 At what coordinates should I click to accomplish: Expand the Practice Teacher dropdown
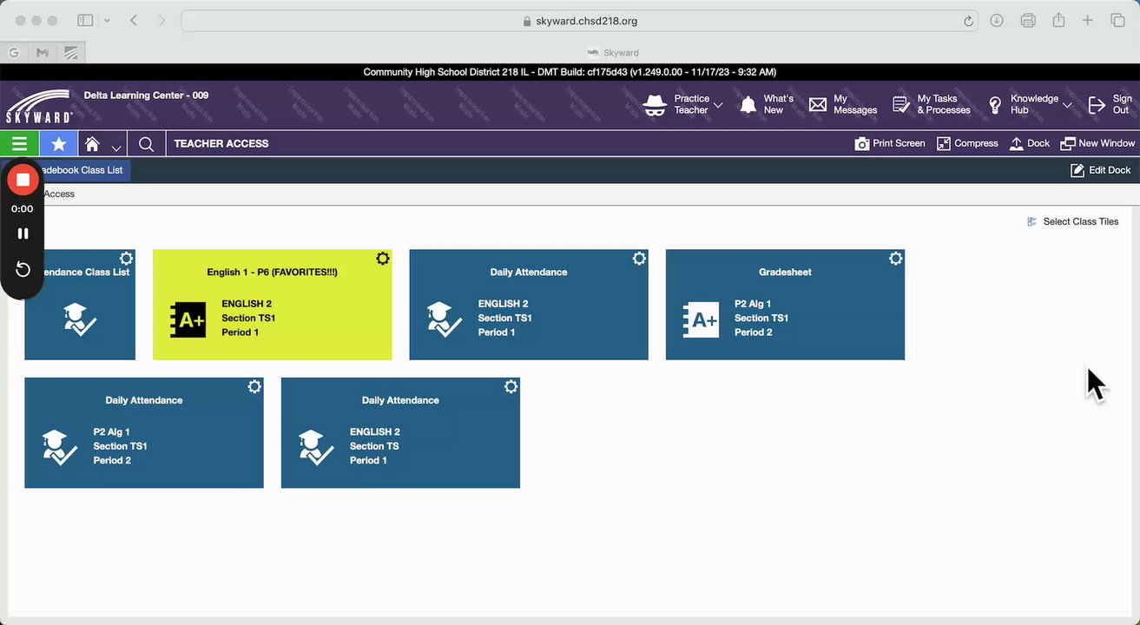[718, 105]
